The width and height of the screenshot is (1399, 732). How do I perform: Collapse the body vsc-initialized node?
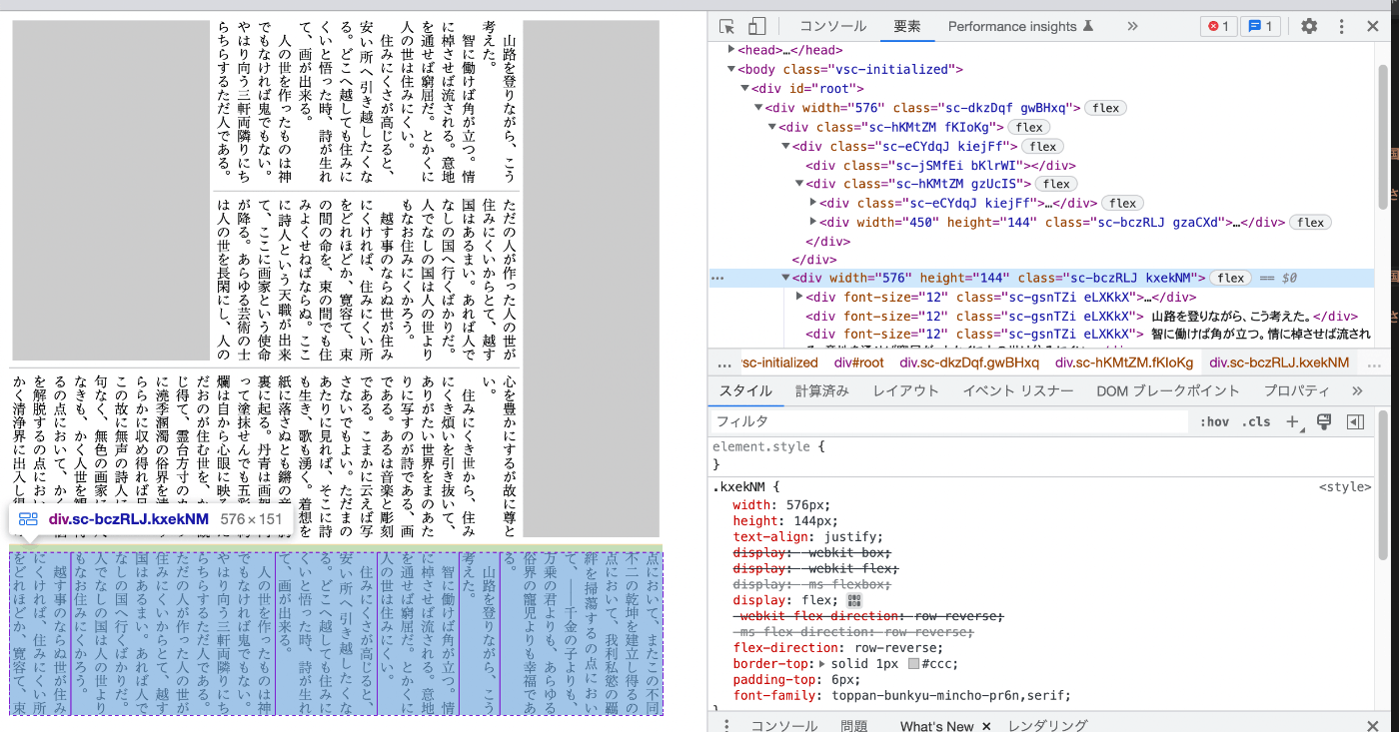tap(731, 70)
